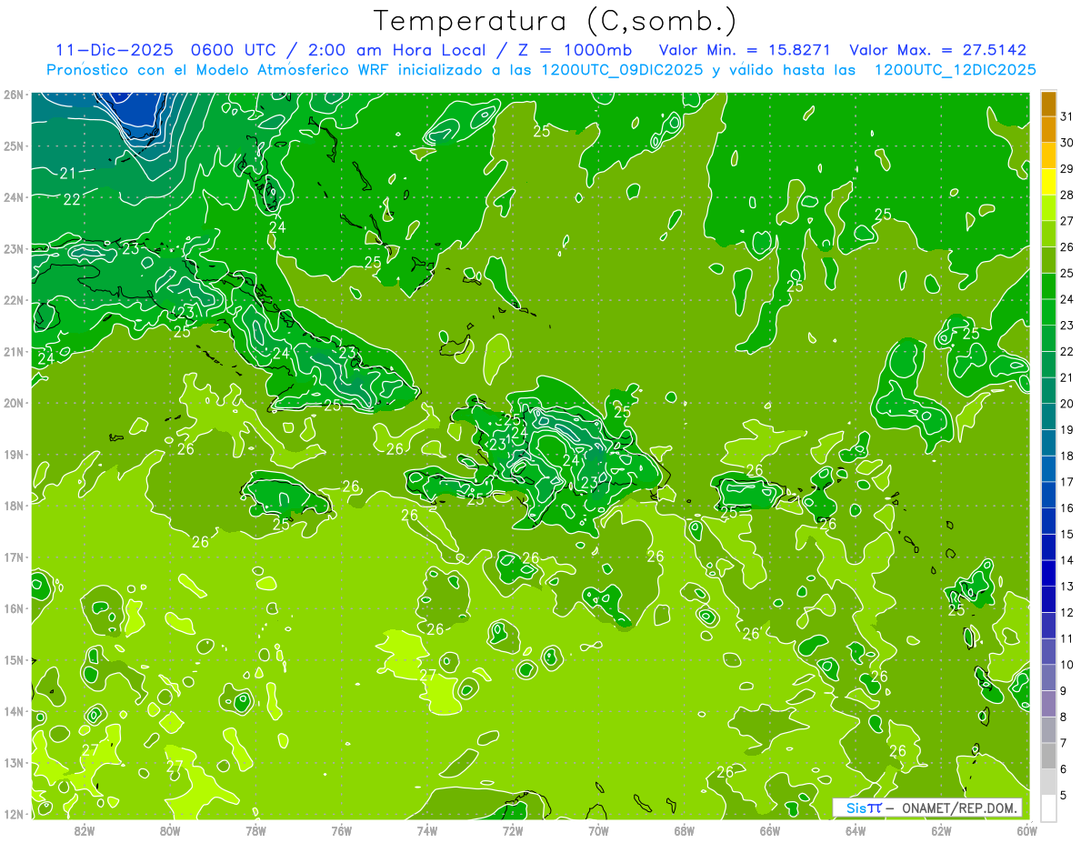The height and width of the screenshot is (843, 1091).
Task: Click latitude axis label "14N"
Action: coord(14,711)
